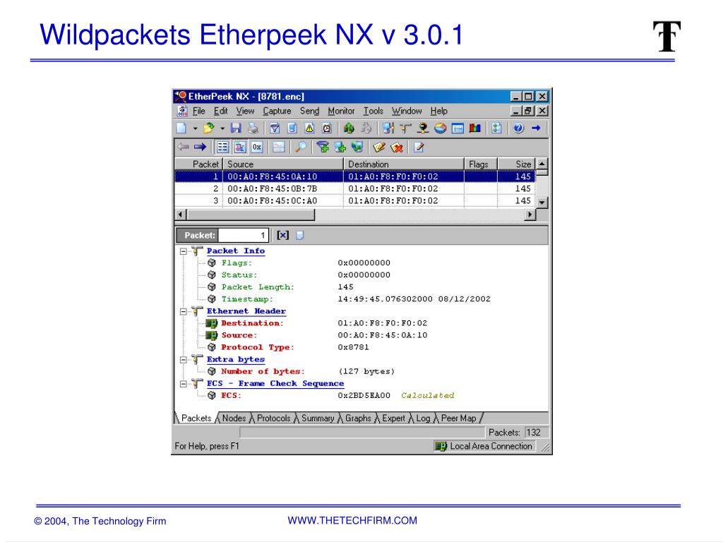Switch to the Summary tab
This screenshot has width=723, height=542.
[x=318, y=418]
